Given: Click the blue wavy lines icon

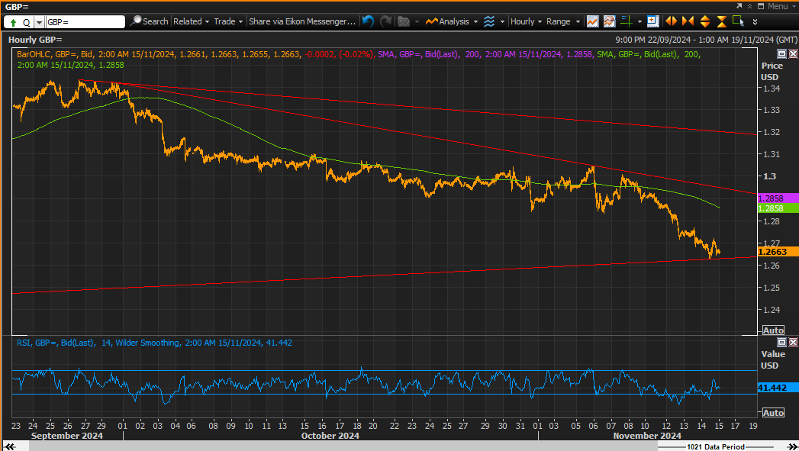Looking at the screenshot, I should [489, 21].
